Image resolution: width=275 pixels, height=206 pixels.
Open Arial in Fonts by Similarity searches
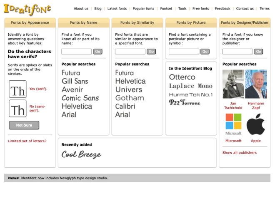[x=122, y=115]
